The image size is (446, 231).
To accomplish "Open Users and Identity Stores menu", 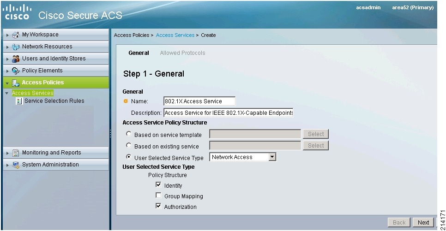I will coord(56,59).
